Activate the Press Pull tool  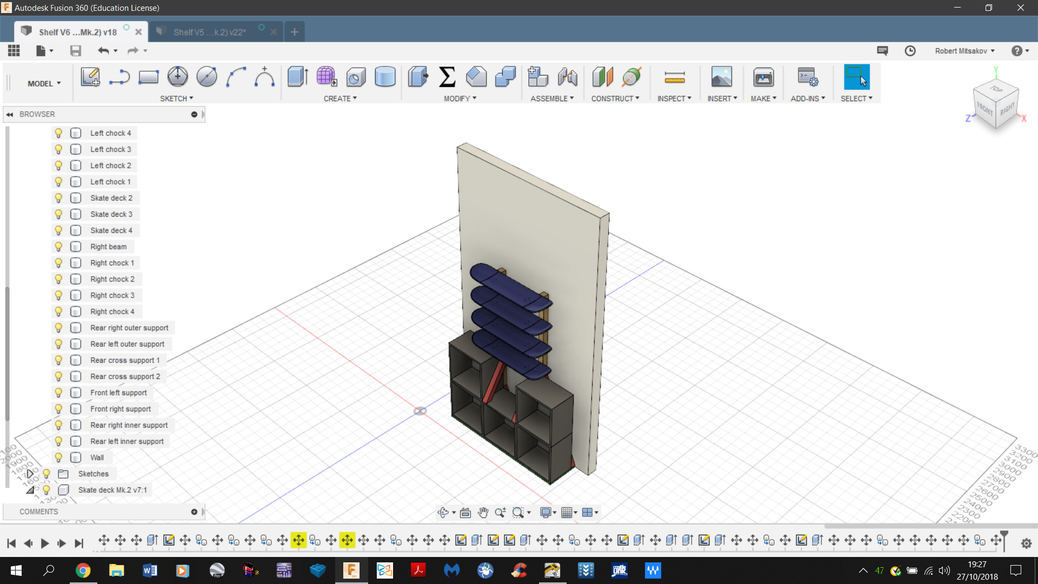pos(418,77)
